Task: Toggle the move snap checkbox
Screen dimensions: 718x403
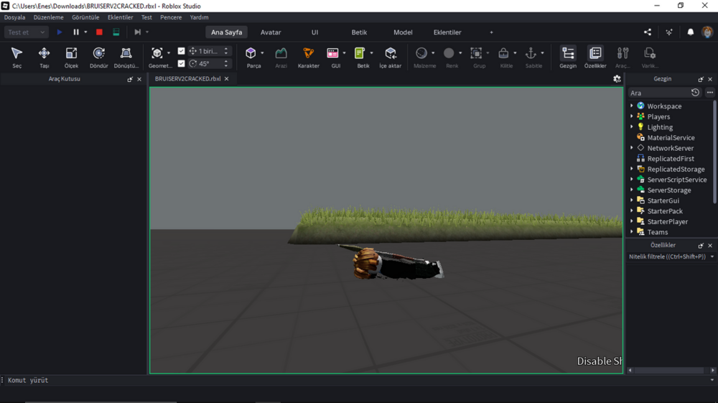Action: click(182, 51)
